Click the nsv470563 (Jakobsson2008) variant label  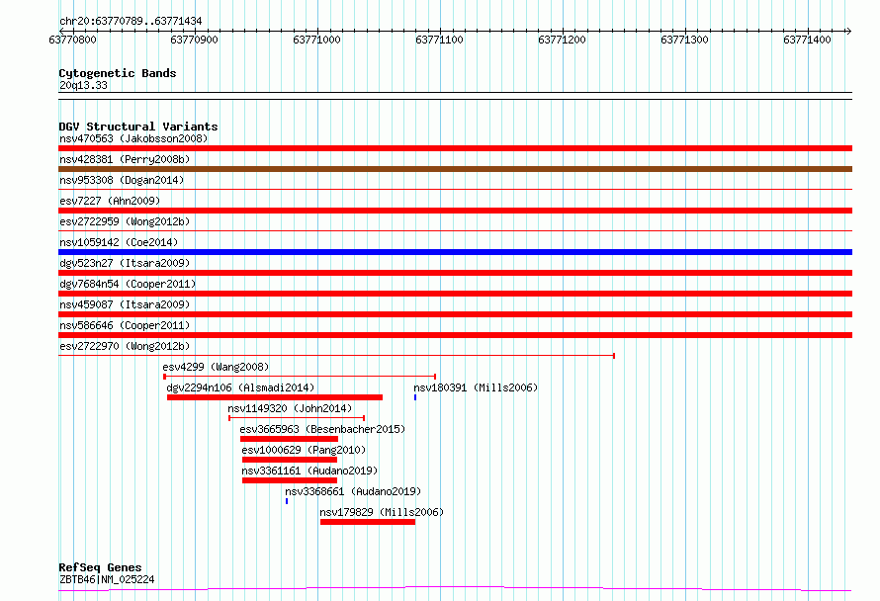[x=133, y=138]
